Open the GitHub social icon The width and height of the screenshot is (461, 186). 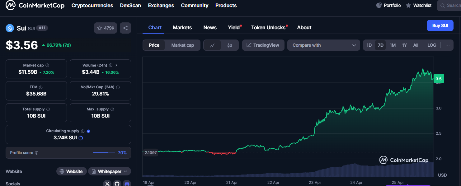coord(117,184)
